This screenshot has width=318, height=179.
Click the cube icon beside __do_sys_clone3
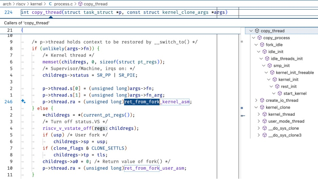coord(265,135)
